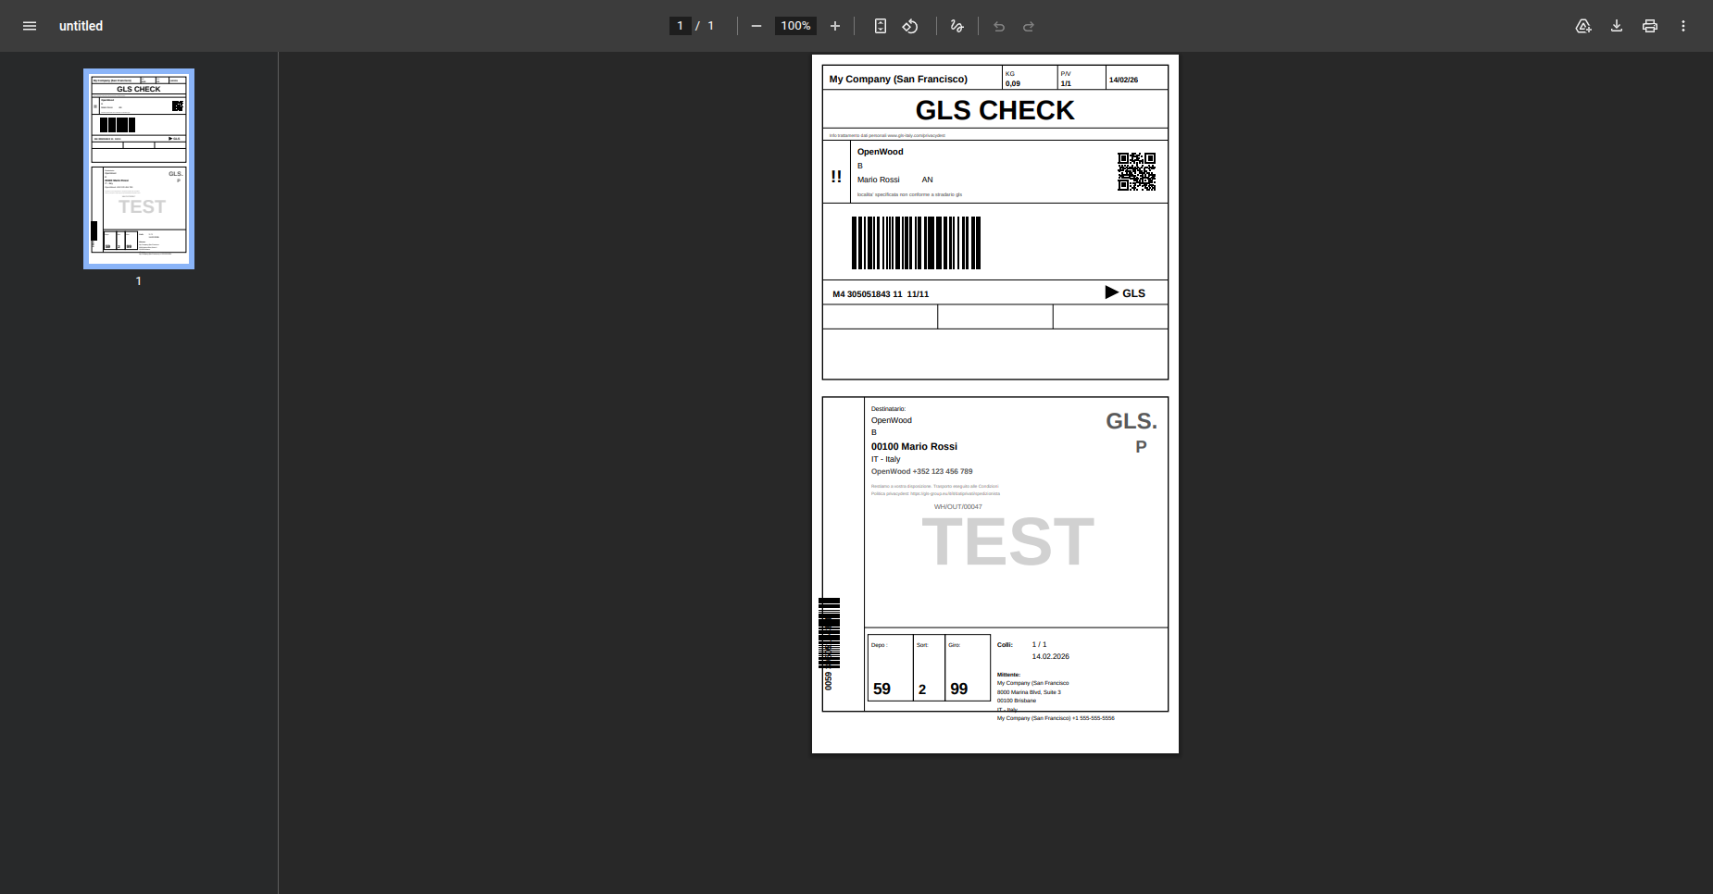Enable the Draw annotation tool
The height and width of the screenshot is (894, 1713).
coord(957,26)
